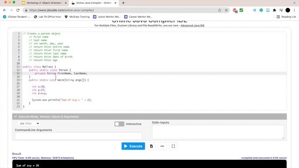The width and height of the screenshot is (299, 168).
Task: Click the System.out.println line in editor
Action: (62, 100)
